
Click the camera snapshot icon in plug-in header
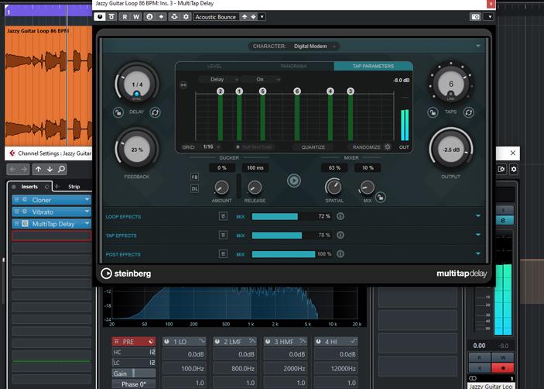tap(475, 16)
